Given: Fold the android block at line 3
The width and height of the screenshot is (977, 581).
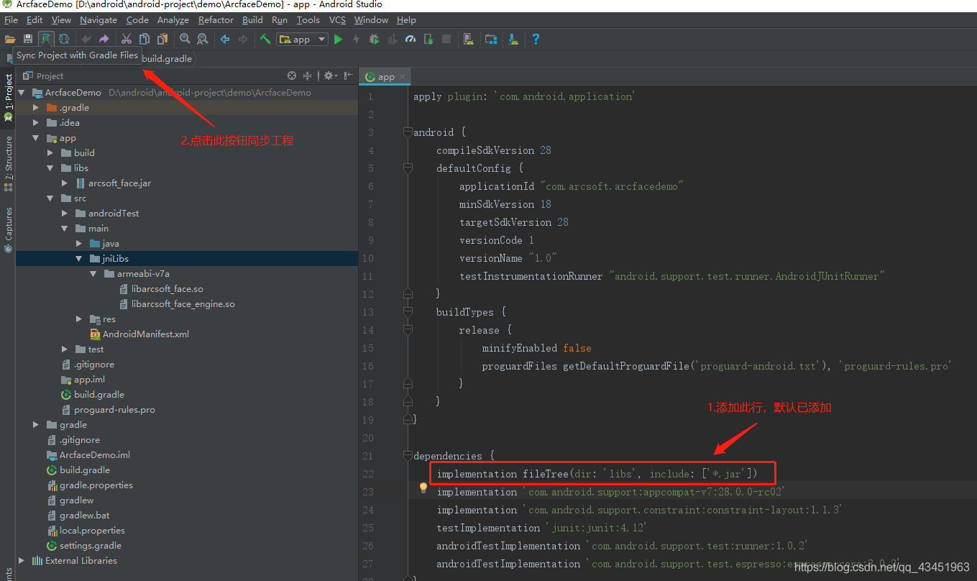Looking at the screenshot, I should tap(408, 132).
